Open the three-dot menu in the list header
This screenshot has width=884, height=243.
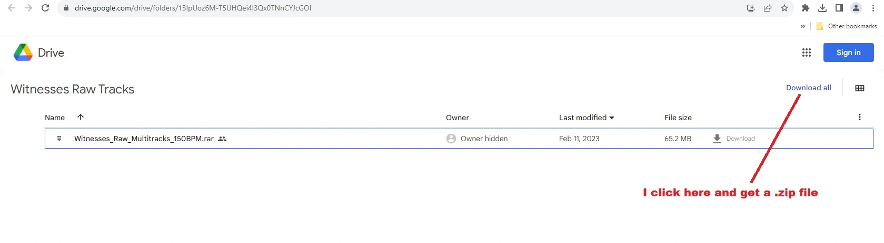tap(859, 117)
